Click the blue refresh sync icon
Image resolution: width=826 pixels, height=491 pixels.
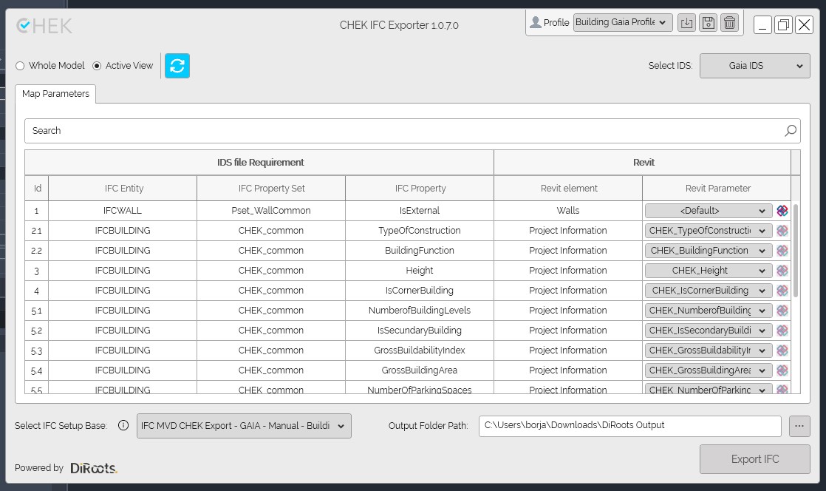(x=177, y=66)
